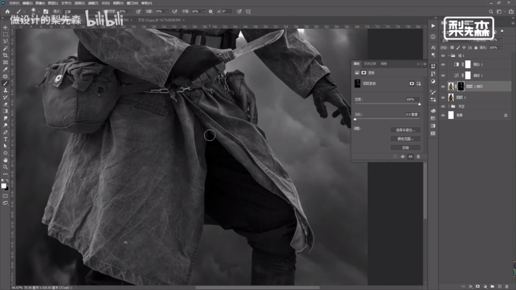Open smoothing percentage dropdown arrow
516x290 pixels.
pyautogui.click(x=203, y=11)
